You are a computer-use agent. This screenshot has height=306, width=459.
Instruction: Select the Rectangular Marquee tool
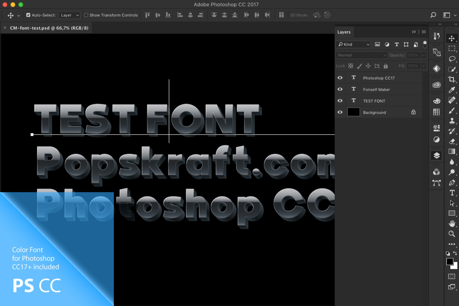452,49
